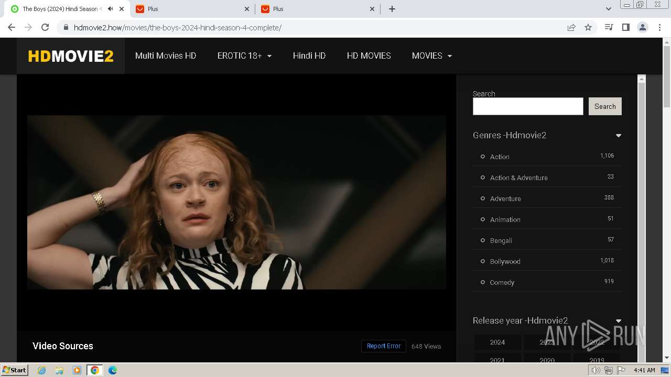Open Chrome side panel
The height and width of the screenshot is (377, 671).
point(625,27)
